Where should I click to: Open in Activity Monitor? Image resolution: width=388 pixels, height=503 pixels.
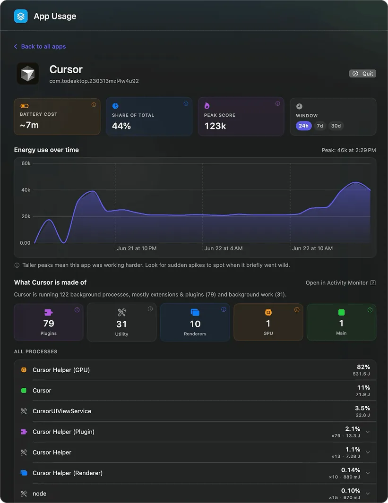tap(340, 282)
